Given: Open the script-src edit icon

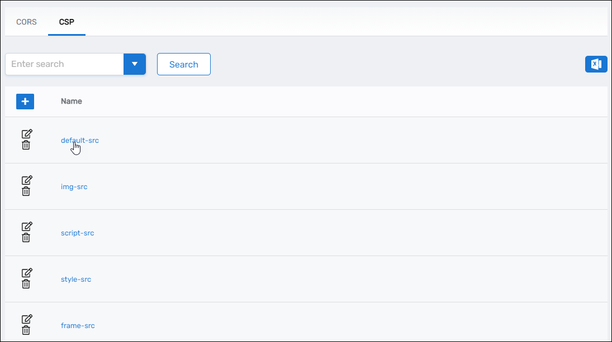Looking at the screenshot, I should pos(26,227).
